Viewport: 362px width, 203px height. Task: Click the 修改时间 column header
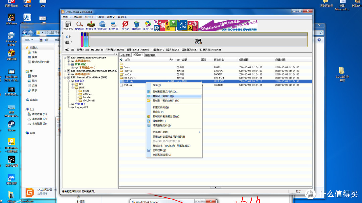[244, 60]
